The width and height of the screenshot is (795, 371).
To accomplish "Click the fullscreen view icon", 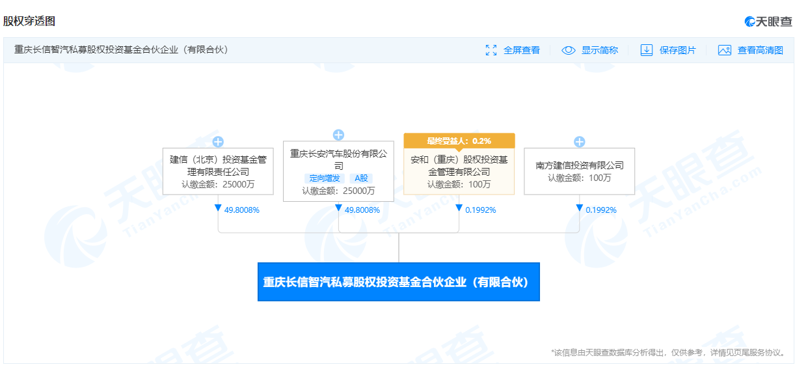I will 491,50.
